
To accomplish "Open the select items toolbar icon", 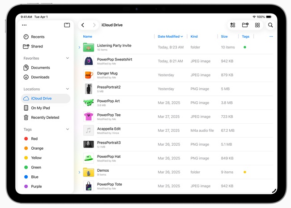I will click(x=233, y=25).
